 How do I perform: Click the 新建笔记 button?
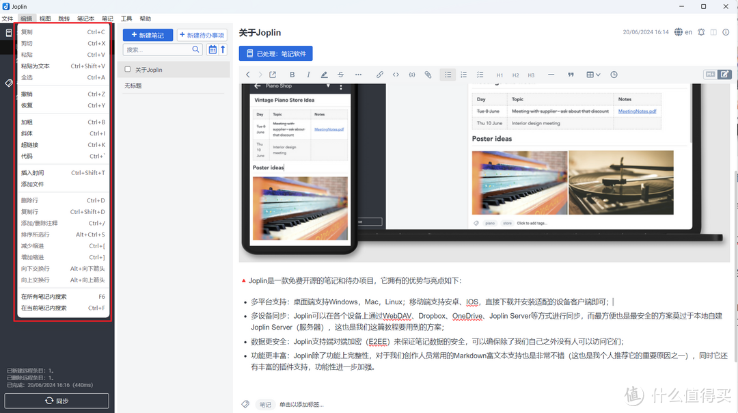click(148, 35)
